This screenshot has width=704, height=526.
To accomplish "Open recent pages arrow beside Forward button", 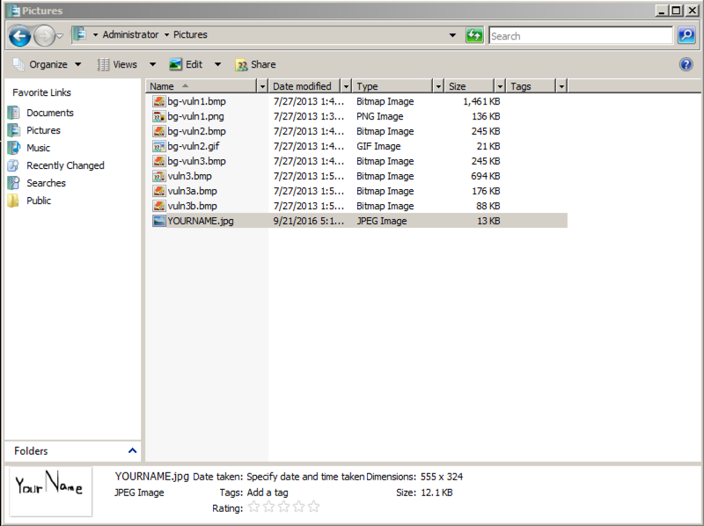I will coord(60,36).
